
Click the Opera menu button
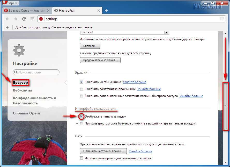(11, 3)
